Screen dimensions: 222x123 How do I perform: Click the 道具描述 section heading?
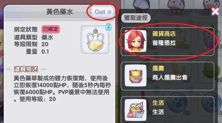pyautogui.click(x=26, y=69)
